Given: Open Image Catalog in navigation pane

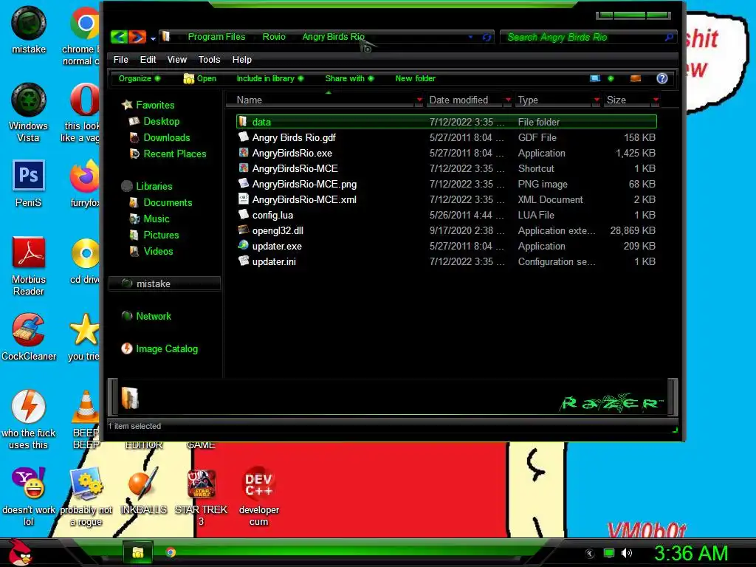Looking at the screenshot, I should coord(159,348).
